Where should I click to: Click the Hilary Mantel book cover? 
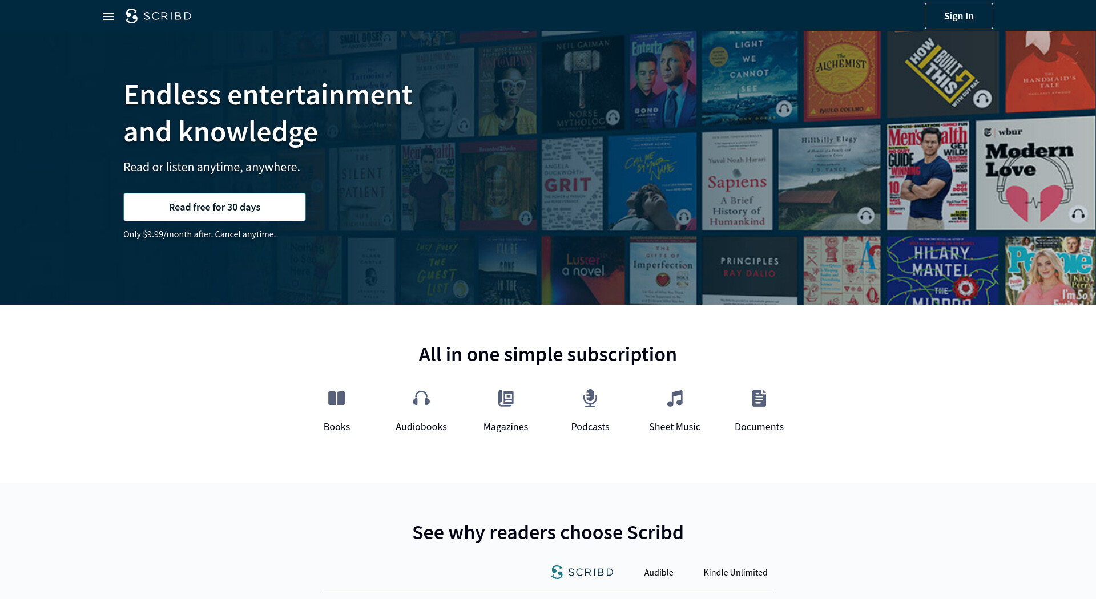[943, 270]
